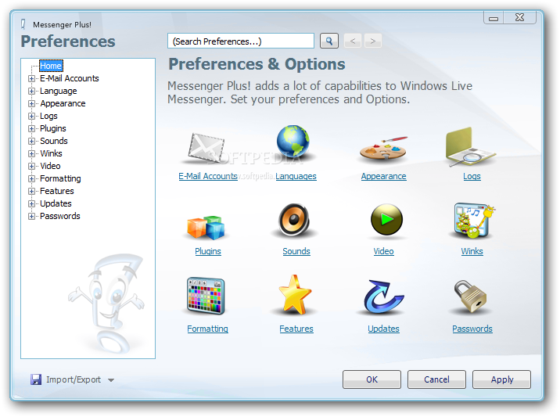Select E-Mail Accounts in the tree
Image resolution: width=560 pixels, height=417 pixels.
click(70, 78)
